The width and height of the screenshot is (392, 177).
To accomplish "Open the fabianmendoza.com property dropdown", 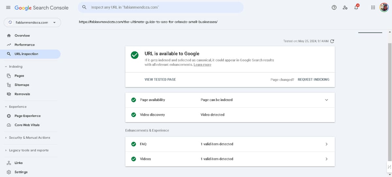I will pos(32,22).
